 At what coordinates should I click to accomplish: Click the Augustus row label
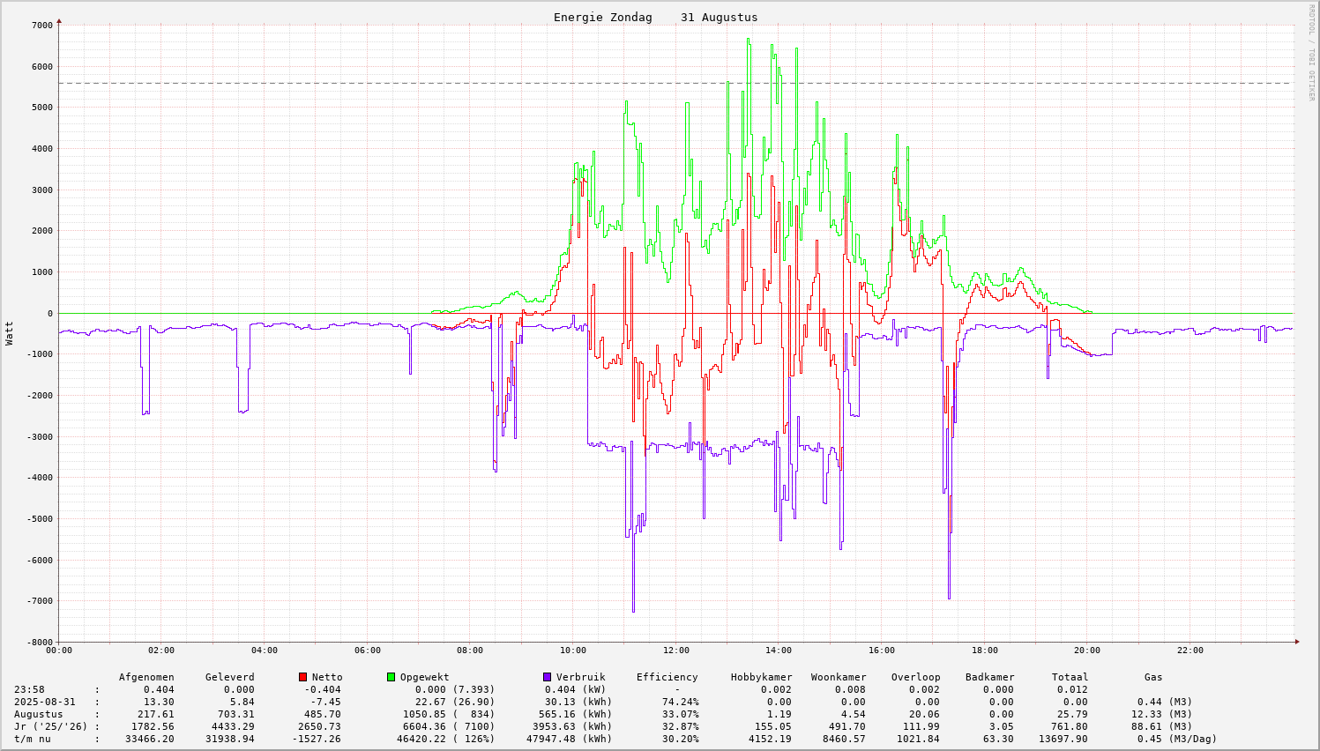(x=38, y=714)
